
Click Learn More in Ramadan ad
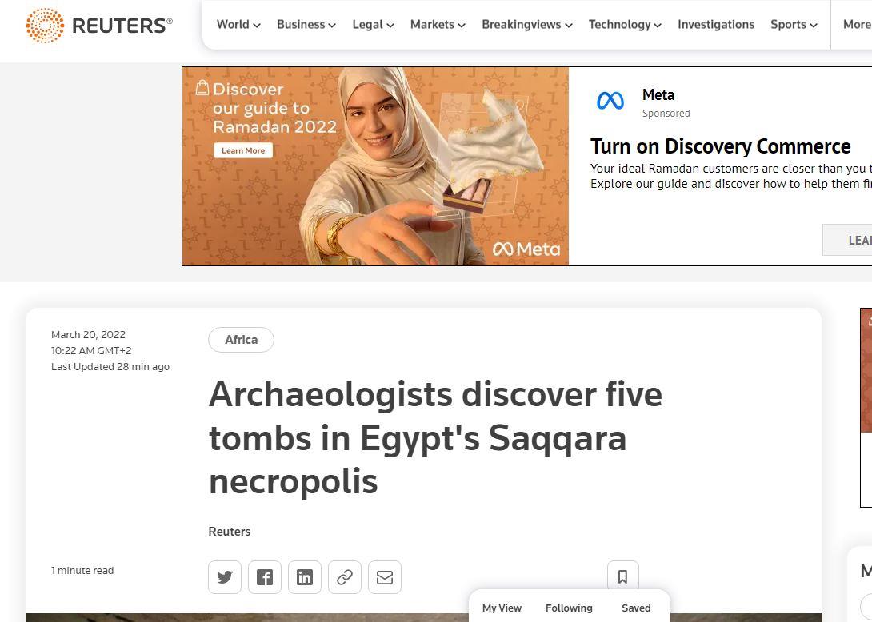(243, 150)
